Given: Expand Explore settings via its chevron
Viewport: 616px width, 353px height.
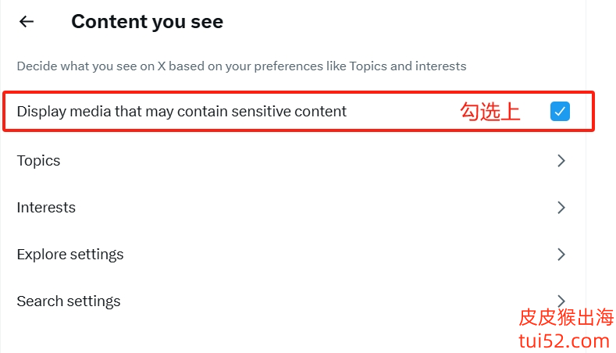Looking at the screenshot, I should click(x=561, y=255).
